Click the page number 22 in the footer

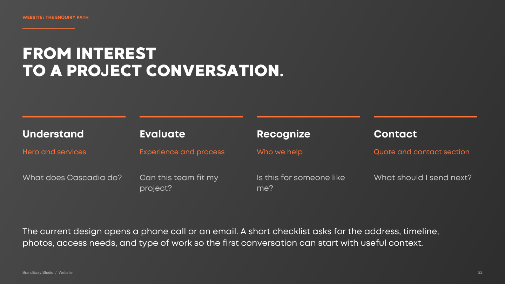coord(480,272)
